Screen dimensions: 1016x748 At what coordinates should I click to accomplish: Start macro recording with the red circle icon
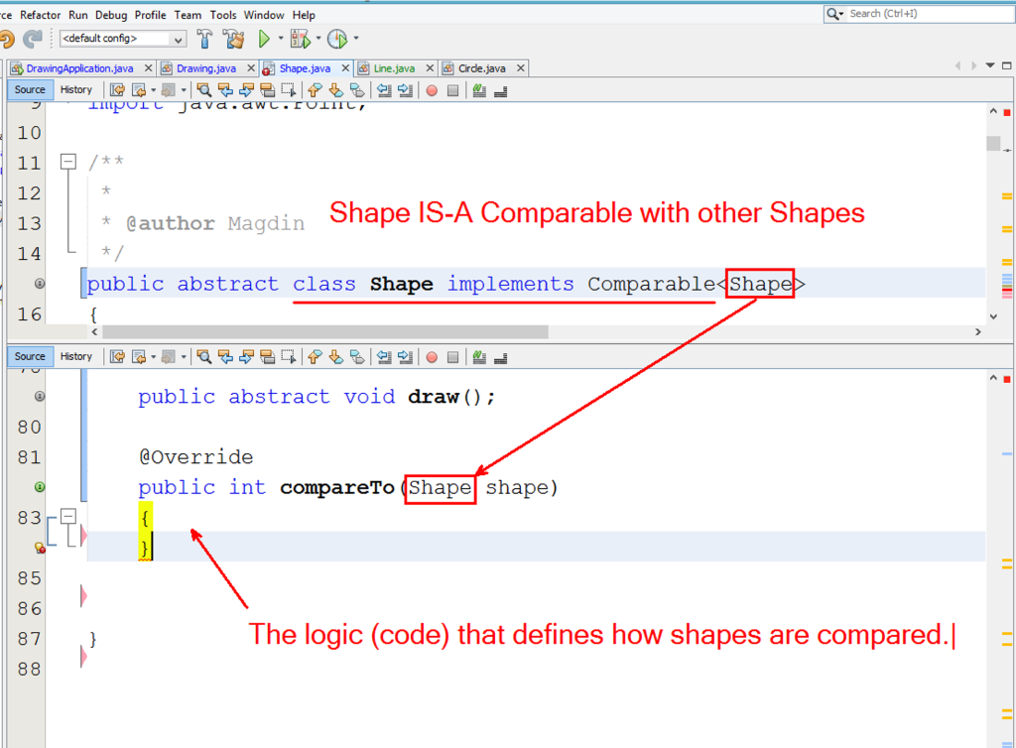[x=432, y=89]
